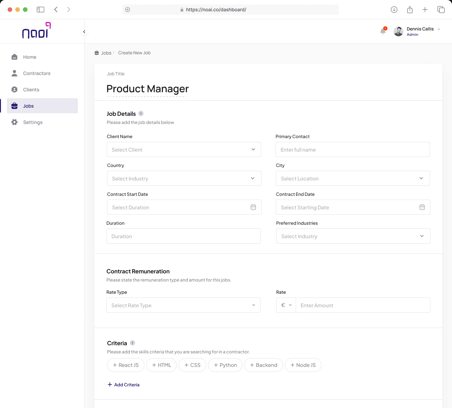Click the Contract Start Date input field
Screen dimensions: 452x408
coord(184,207)
